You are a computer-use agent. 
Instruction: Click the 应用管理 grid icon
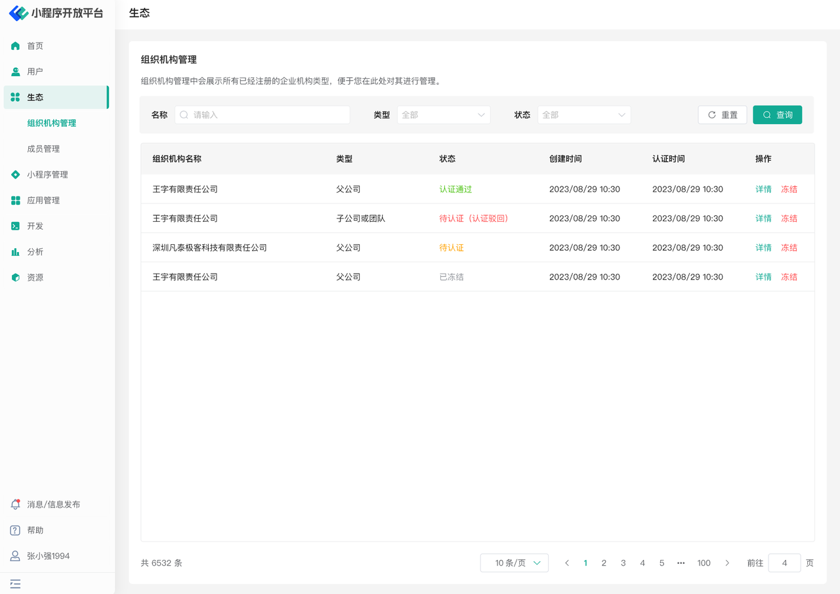(x=15, y=200)
